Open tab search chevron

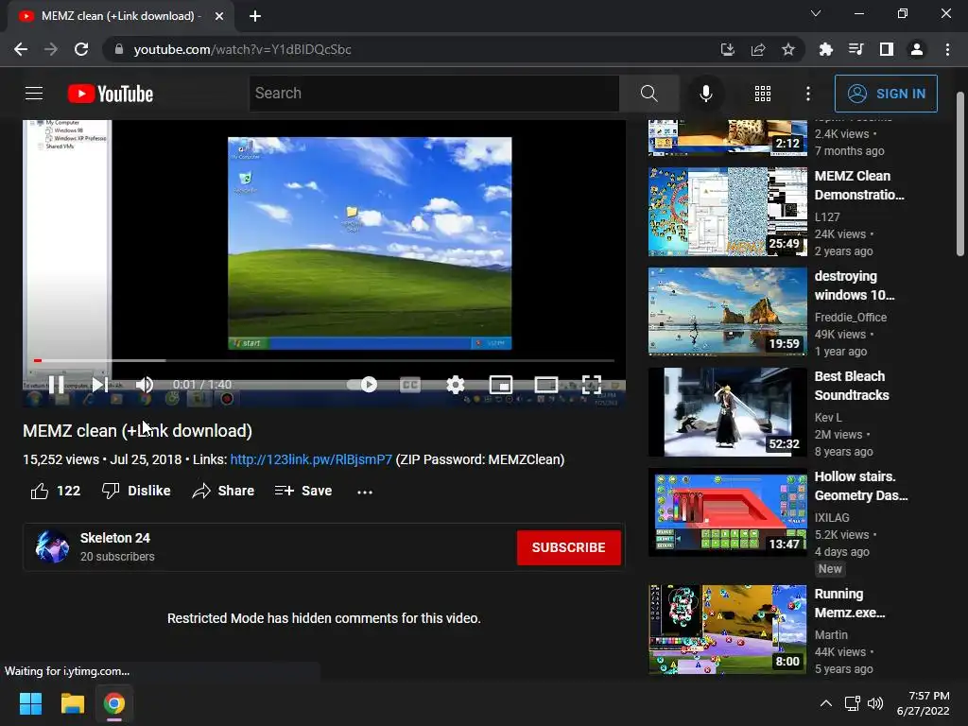click(x=816, y=13)
